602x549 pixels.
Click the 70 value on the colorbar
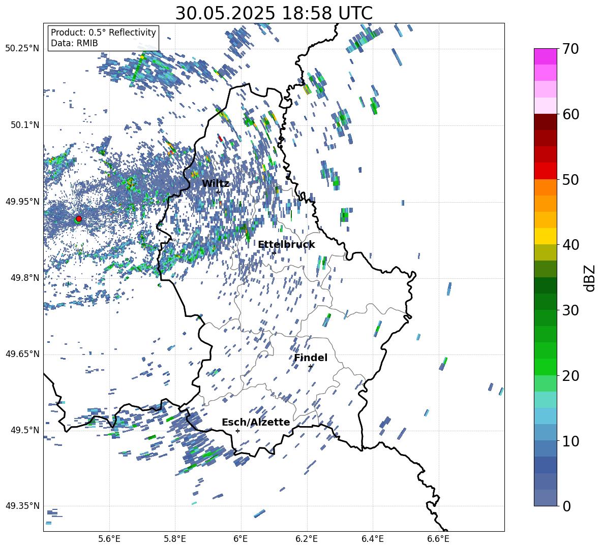pos(570,49)
